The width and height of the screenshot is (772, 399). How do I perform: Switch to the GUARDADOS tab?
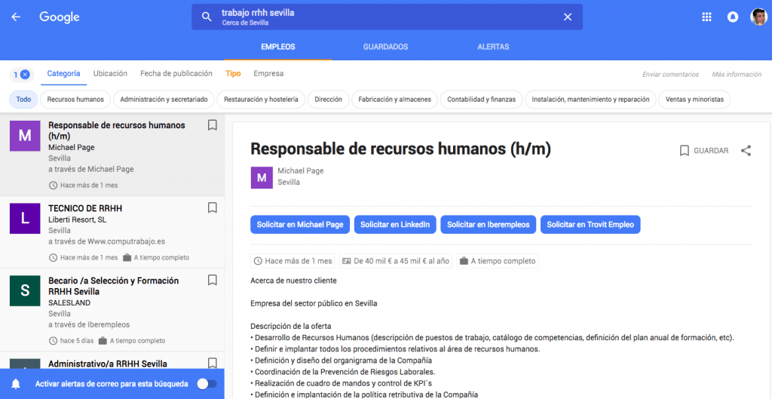pyautogui.click(x=385, y=48)
